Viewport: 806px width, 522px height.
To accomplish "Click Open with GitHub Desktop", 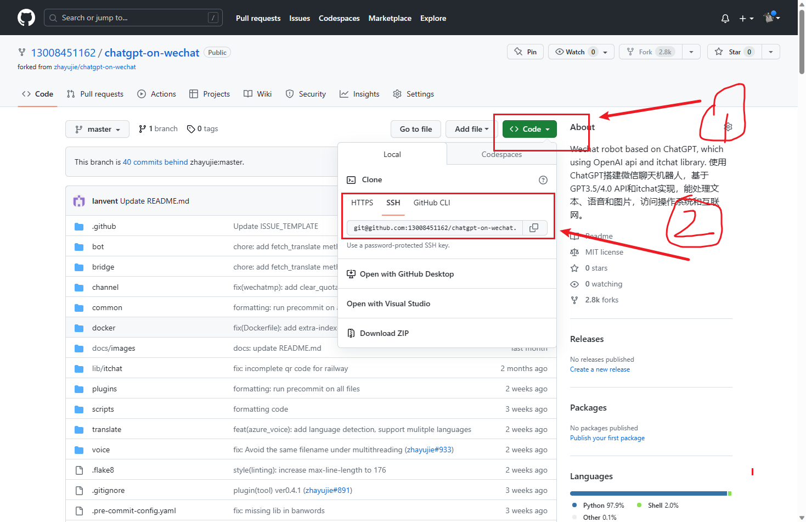I will 447,274.
